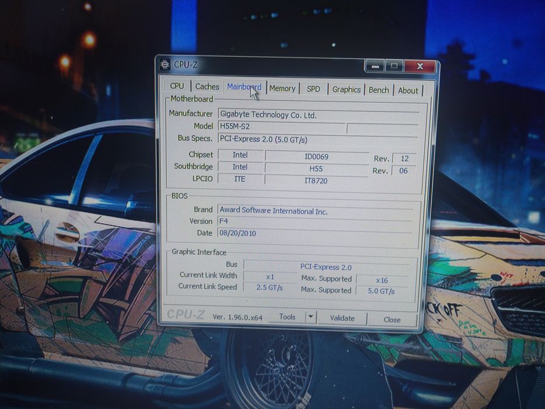Open the About tab
545x409 pixels.
(x=408, y=91)
